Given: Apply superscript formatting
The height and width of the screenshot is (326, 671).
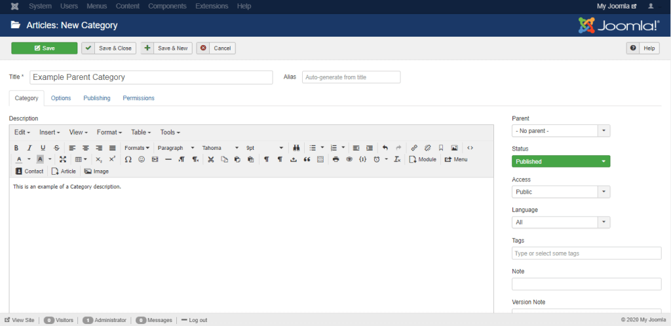Looking at the screenshot, I should click(112, 159).
